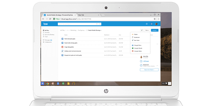Open Paid media plans.gdoc file
The image size is (212, 106).
coord(70,39)
